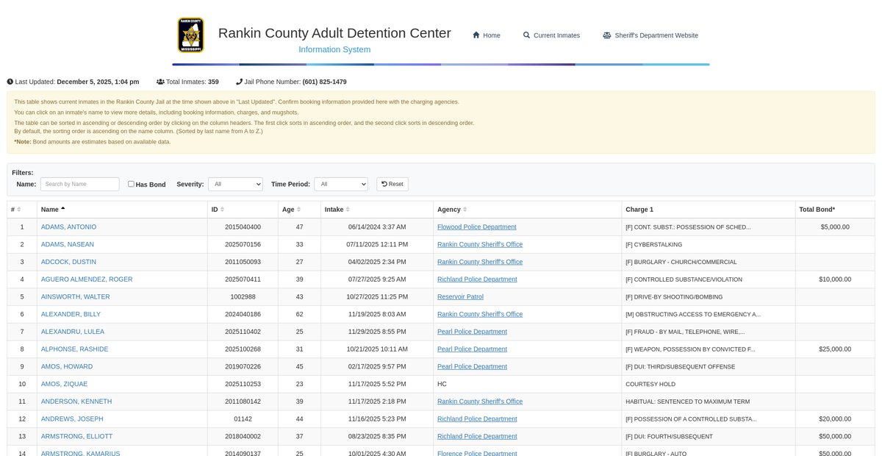Click the Current Inmates magnifier icon
Image resolution: width=882 pixels, height=456 pixels.
click(x=526, y=35)
